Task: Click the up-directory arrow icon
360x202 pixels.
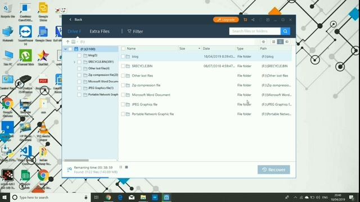Action: click(x=67, y=42)
